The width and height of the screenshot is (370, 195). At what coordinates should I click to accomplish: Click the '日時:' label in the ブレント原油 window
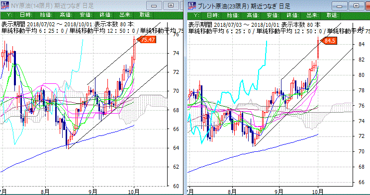213,15
